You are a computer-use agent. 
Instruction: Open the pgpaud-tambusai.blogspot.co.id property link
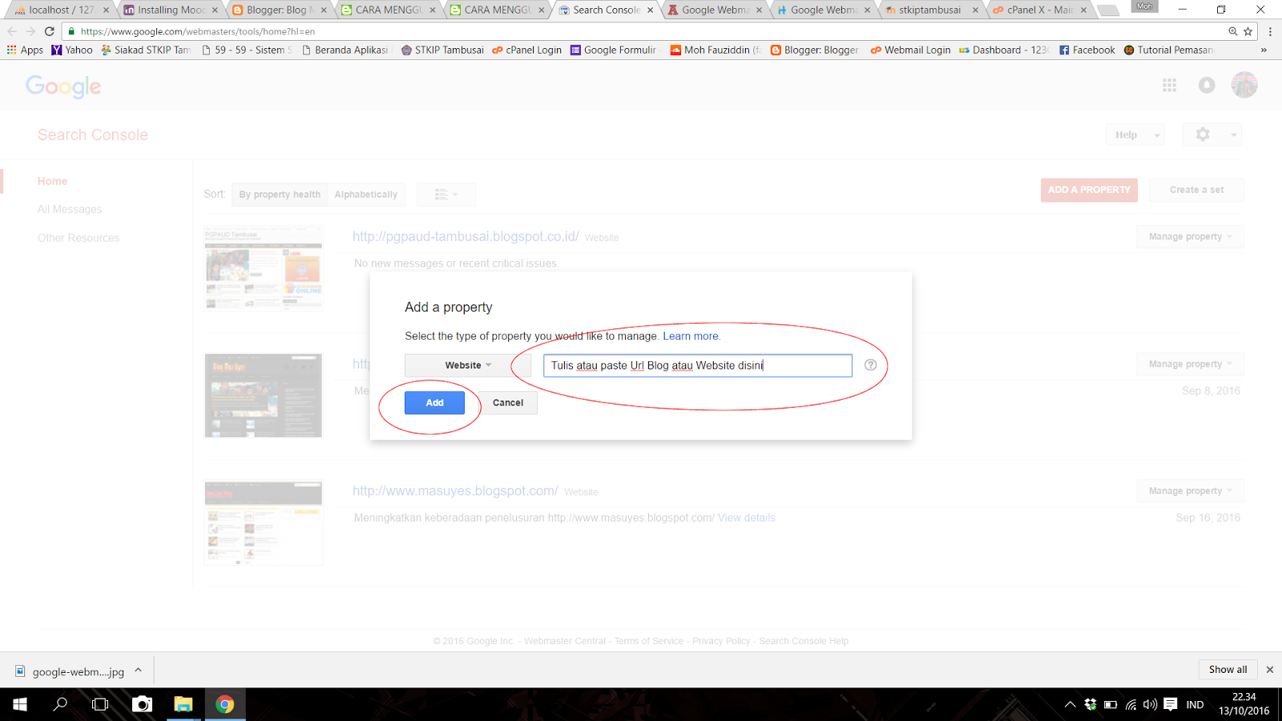466,236
